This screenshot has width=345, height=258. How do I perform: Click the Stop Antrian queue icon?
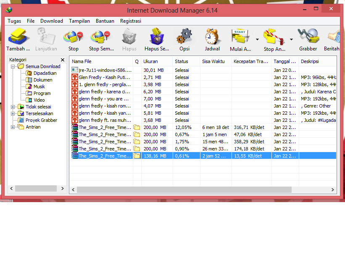pyautogui.click(x=274, y=37)
